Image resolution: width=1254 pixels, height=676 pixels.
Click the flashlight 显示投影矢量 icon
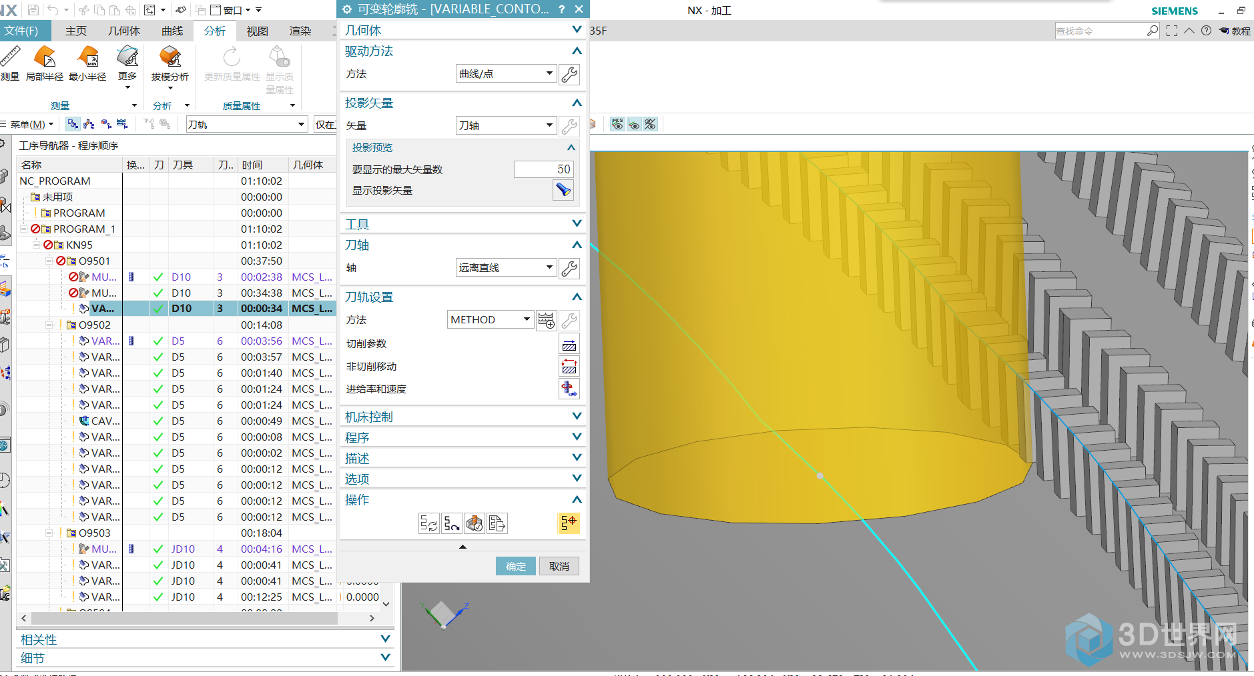tap(563, 190)
